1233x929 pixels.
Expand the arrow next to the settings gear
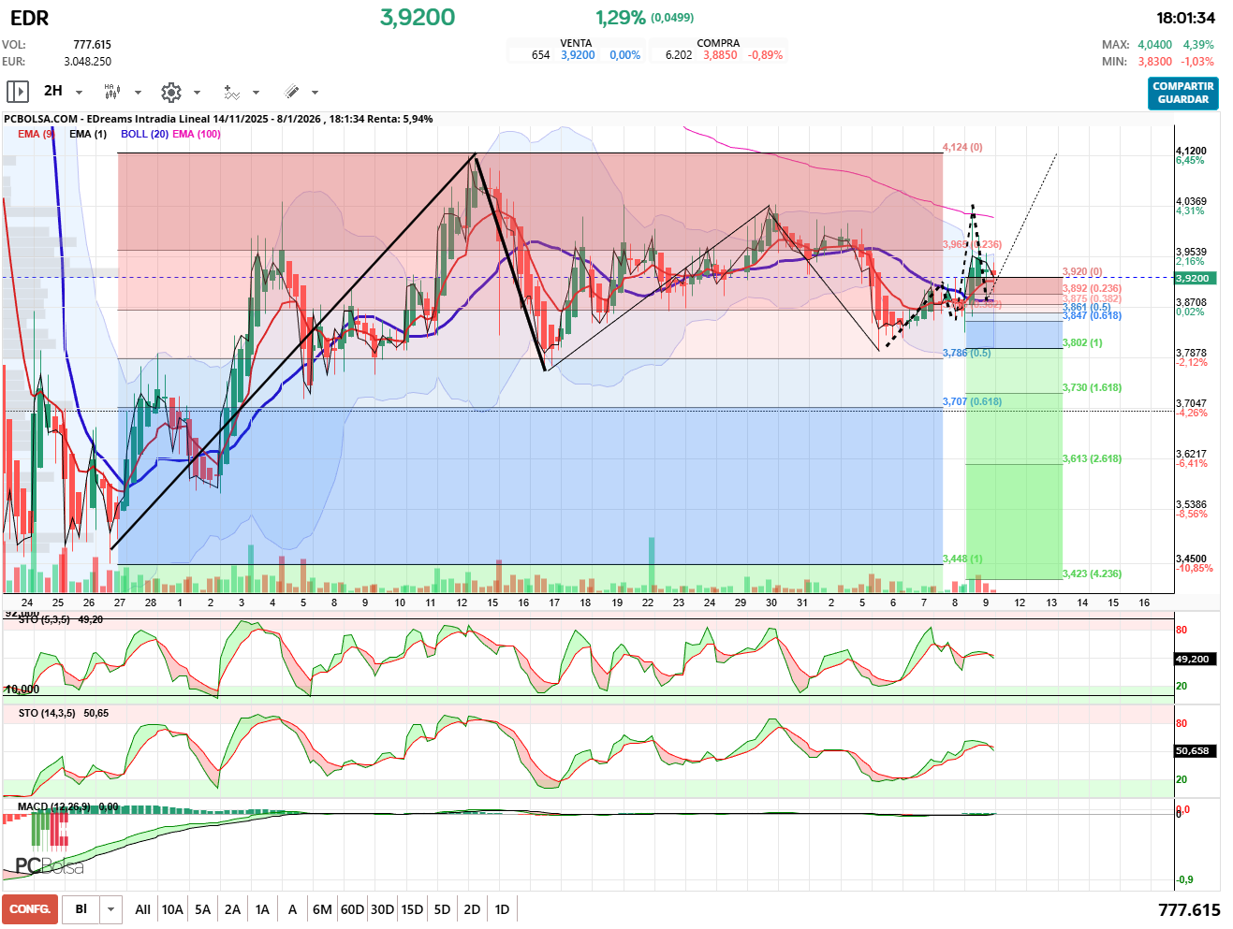tap(197, 93)
